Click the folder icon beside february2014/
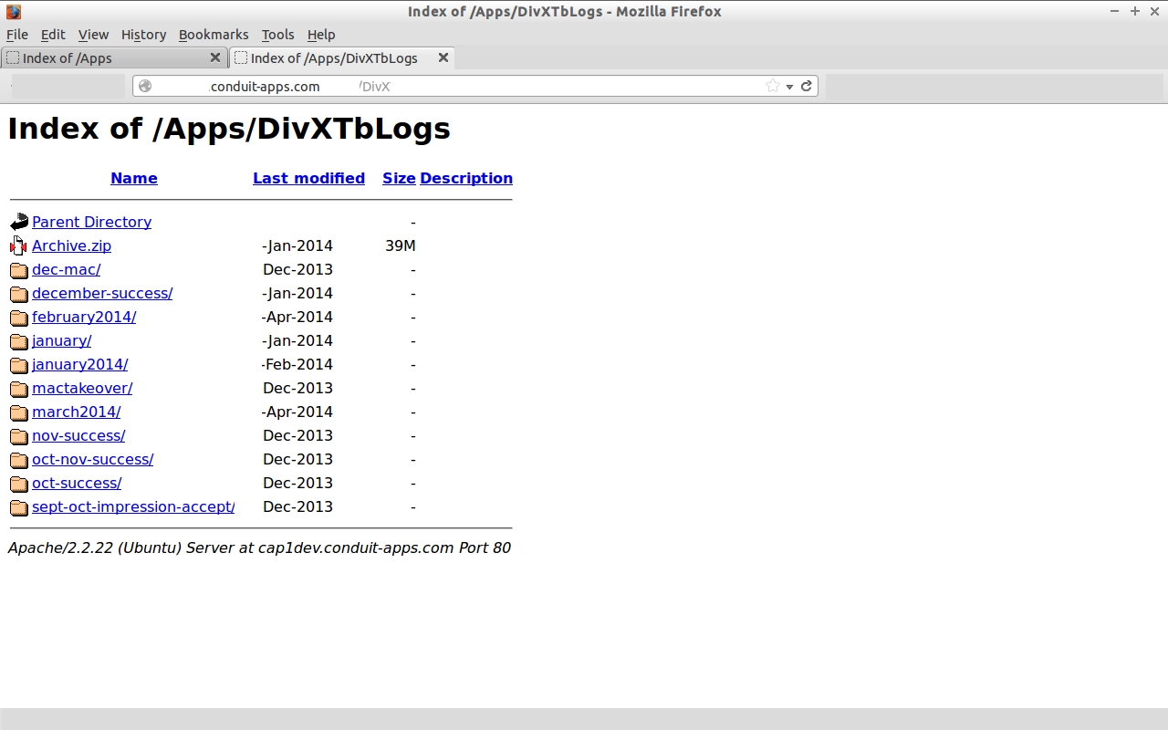This screenshot has height=730, width=1168. click(x=19, y=318)
